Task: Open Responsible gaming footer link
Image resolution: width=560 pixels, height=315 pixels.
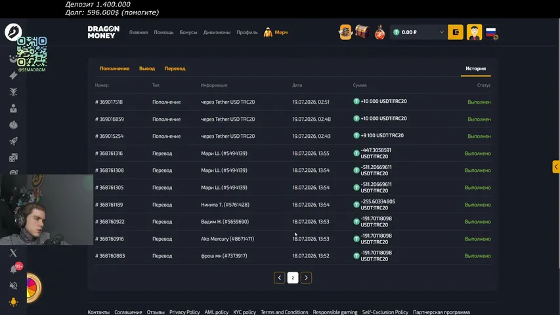Action: (335, 312)
